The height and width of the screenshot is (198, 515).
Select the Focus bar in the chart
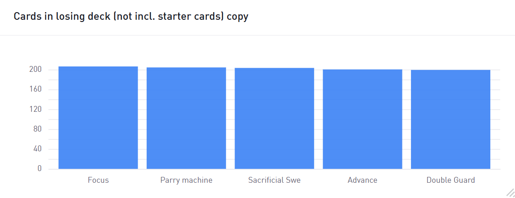pyautogui.click(x=98, y=118)
